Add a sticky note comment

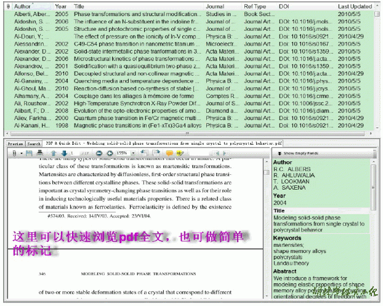pyautogui.click(x=169, y=153)
